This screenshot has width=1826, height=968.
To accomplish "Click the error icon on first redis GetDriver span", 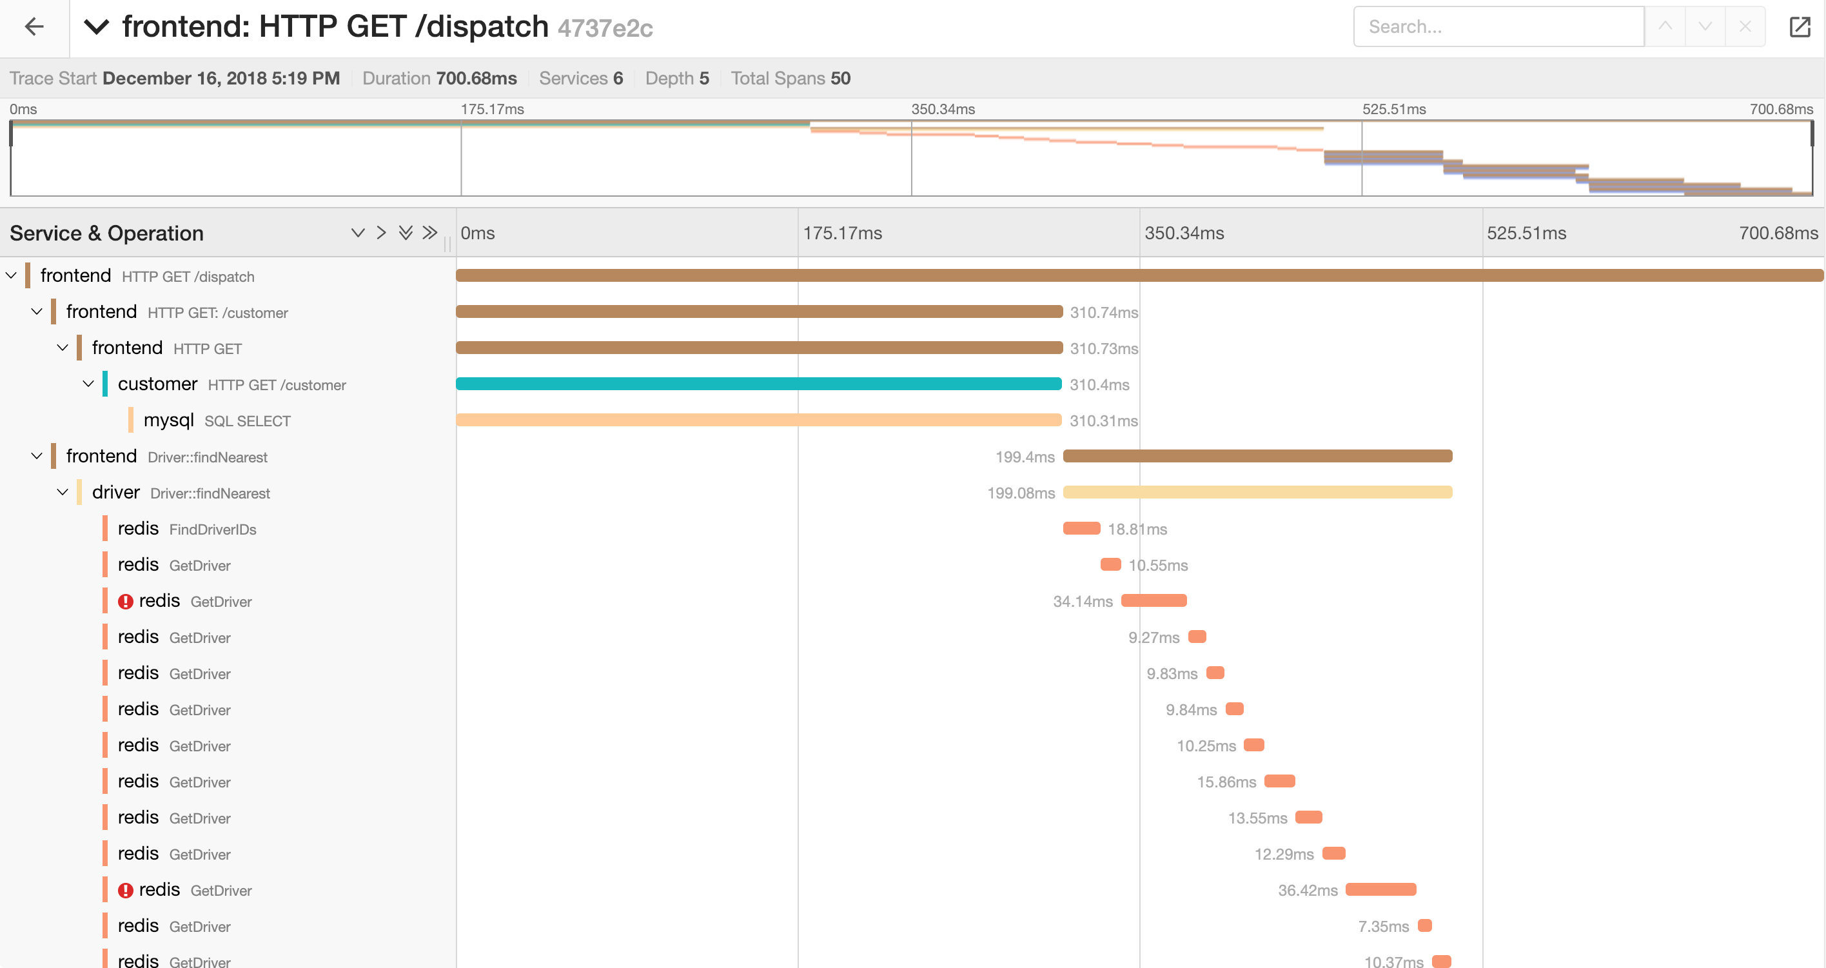I will coord(126,600).
